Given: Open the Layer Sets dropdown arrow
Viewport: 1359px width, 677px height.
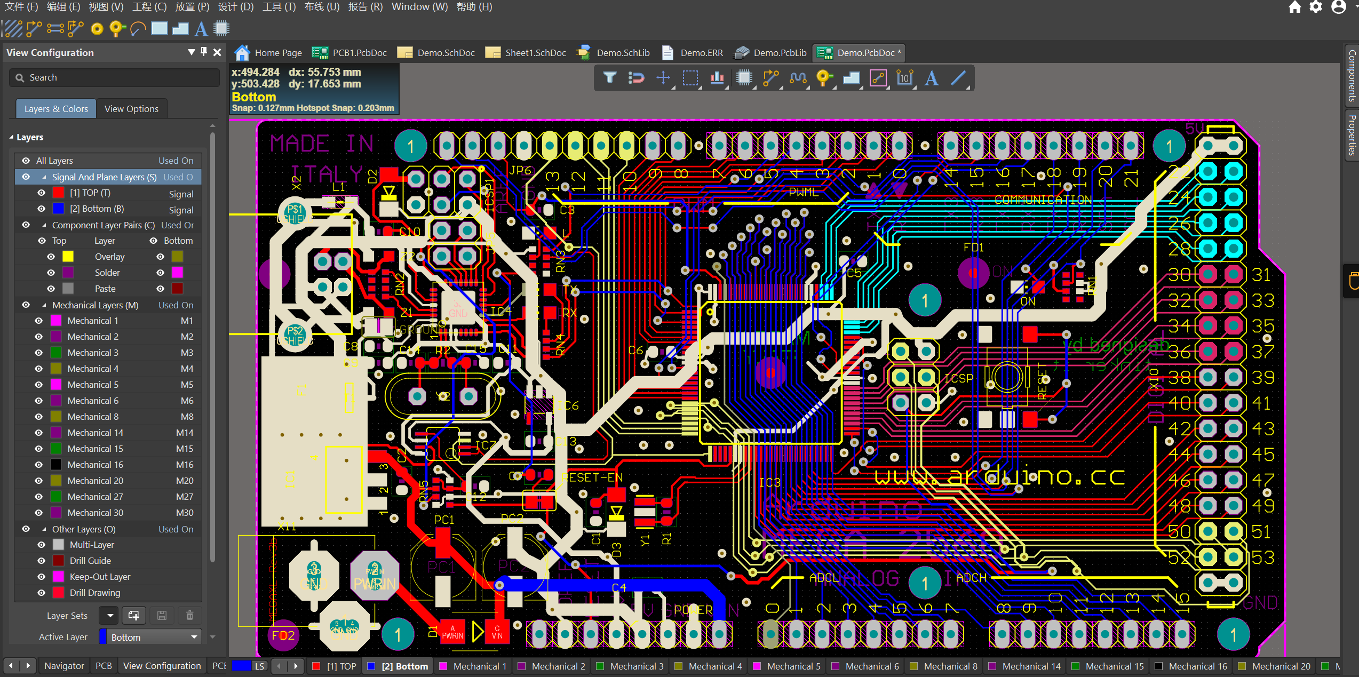Looking at the screenshot, I should coord(110,615).
